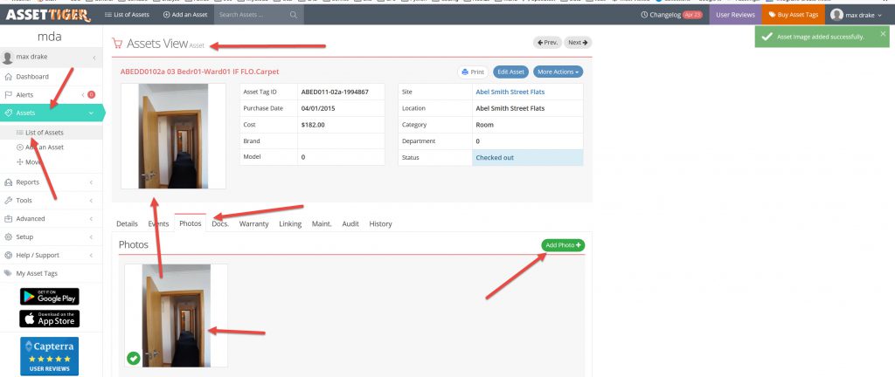Switch to the Audit tab
This screenshot has height=377, width=895.
[350, 224]
